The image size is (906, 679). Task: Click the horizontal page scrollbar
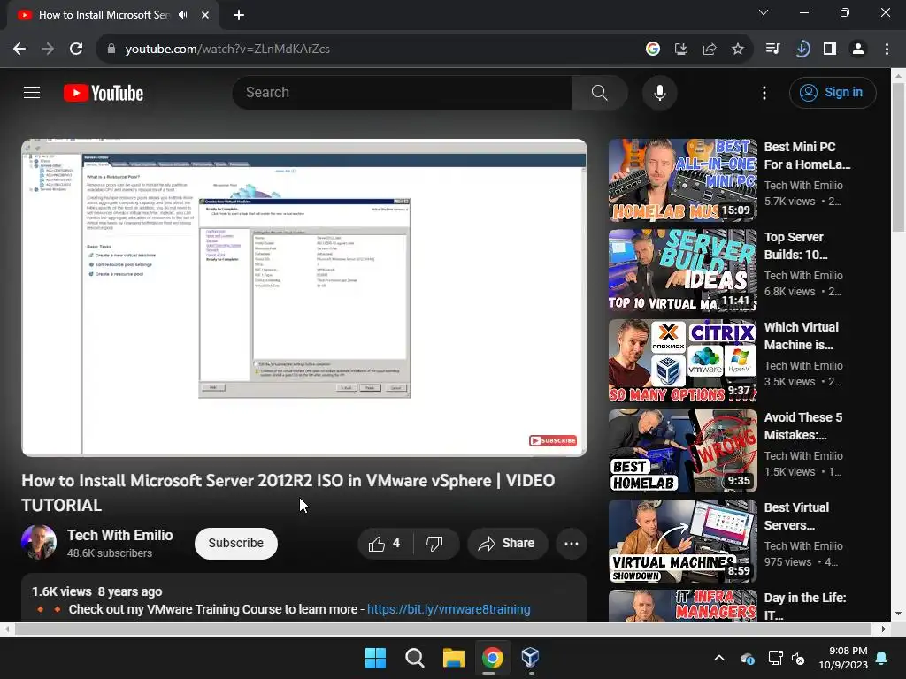(444, 629)
